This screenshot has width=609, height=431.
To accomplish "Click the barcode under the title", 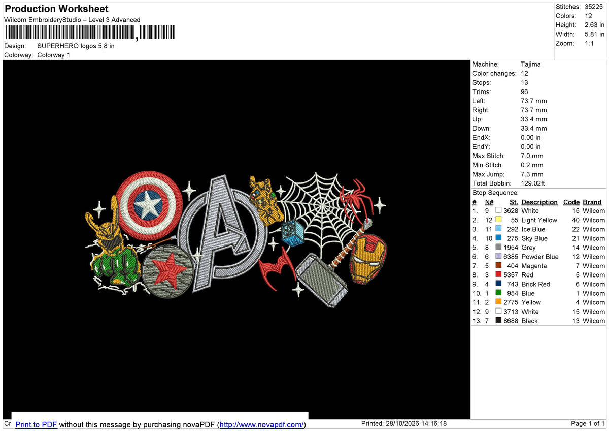I will [90, 33].
